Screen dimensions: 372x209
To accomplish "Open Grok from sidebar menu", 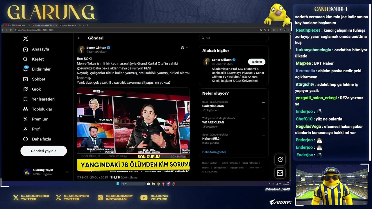I will [x=32, y=89].
